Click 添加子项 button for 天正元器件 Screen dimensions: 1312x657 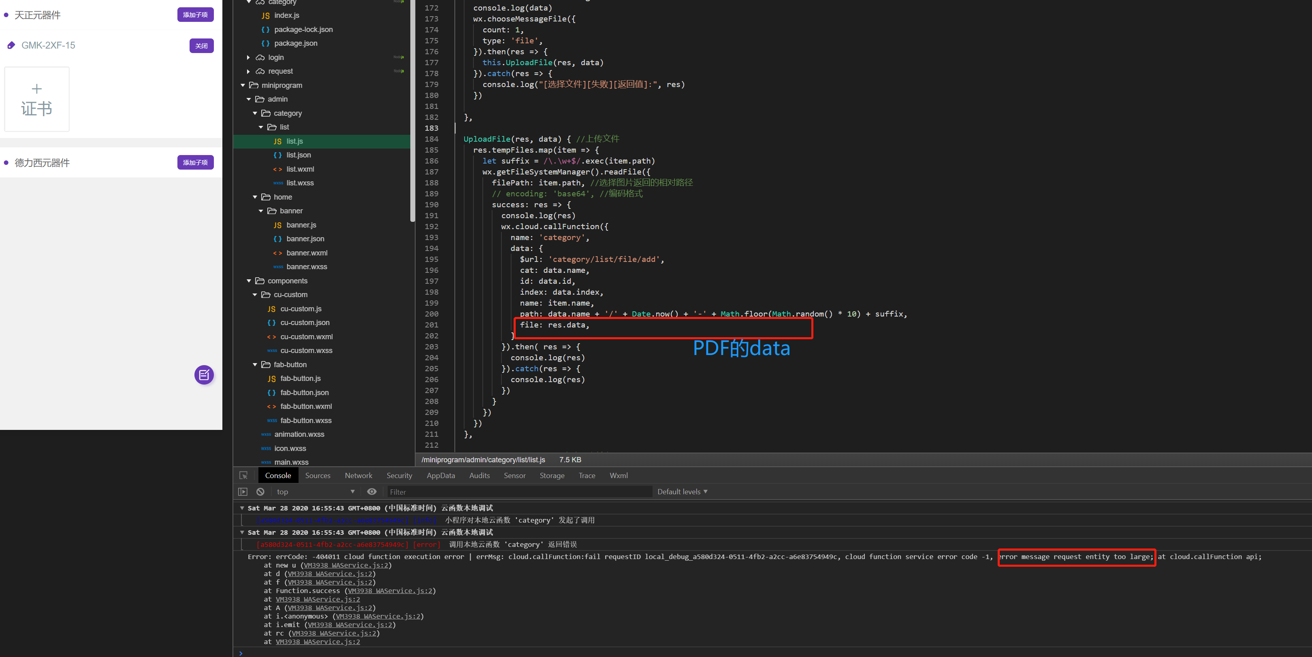[x=195, y=15]
